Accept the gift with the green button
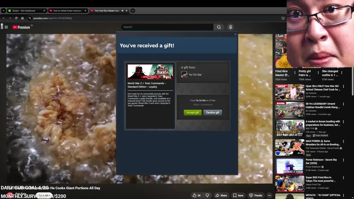The image size is (354, 199). 193,112
